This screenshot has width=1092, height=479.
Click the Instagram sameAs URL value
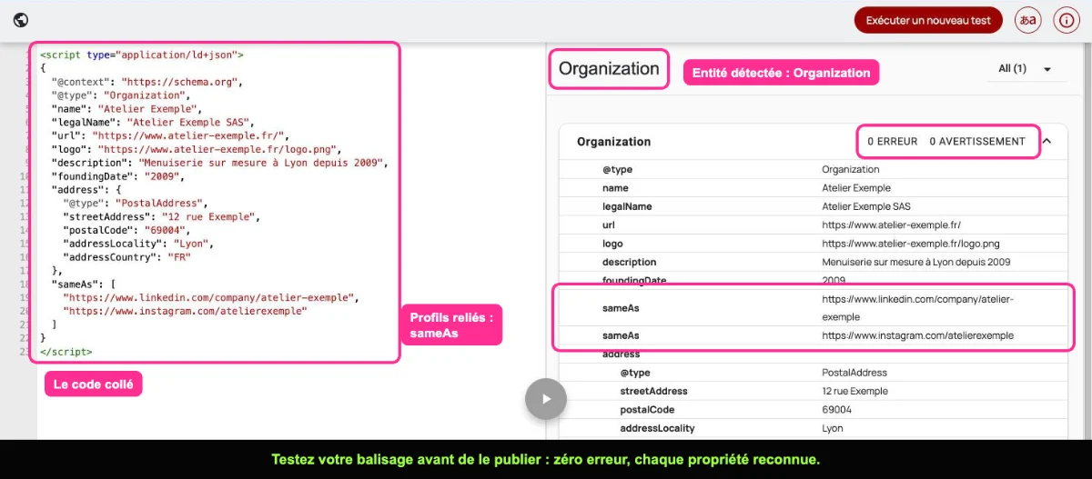[x=917, y=335]
